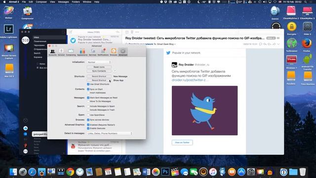Open the Roy Droider tweeted message in list
Screen dimensions: 316x178
pyautogui.click(x=94, y=40)
